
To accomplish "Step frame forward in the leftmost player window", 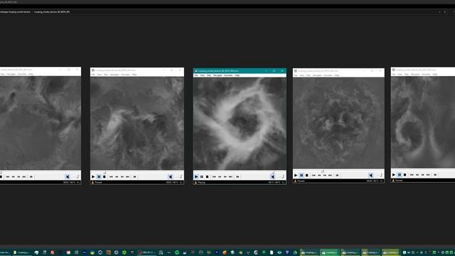I will pos(31,176).
